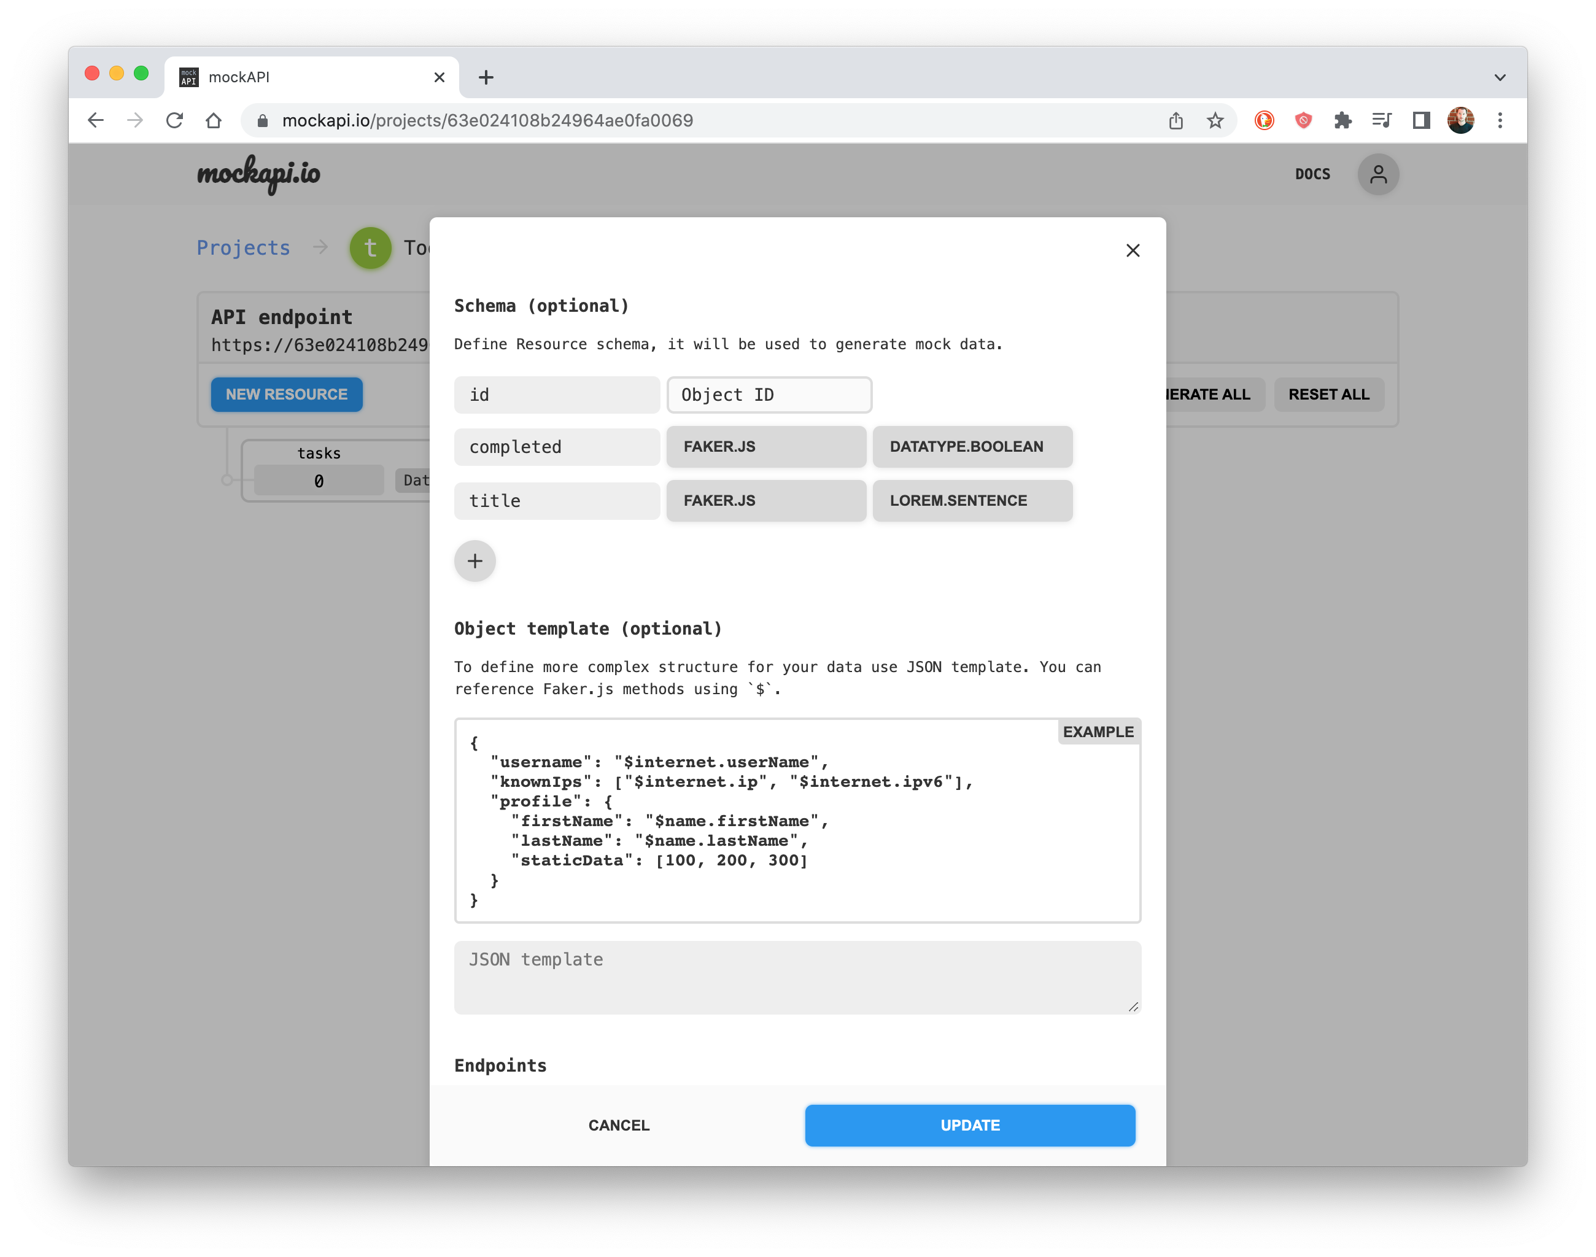Close the mockAPI tab

(440, 77)
